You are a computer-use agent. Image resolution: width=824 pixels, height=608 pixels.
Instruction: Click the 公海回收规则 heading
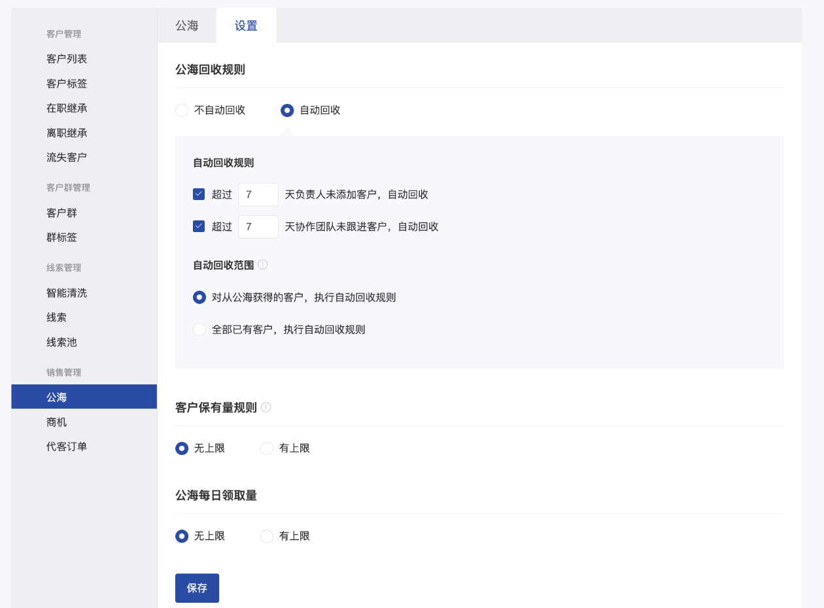coord(210,69)
